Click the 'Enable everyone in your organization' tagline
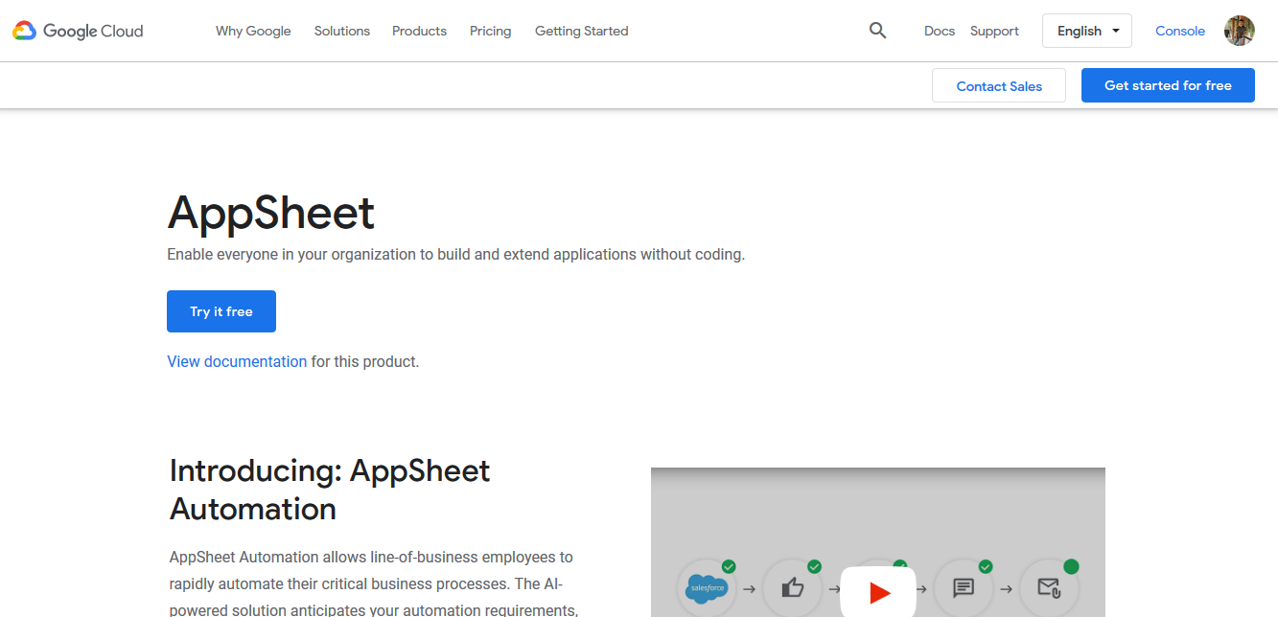This screenshot has height=617, width=1278. coord(455,255)
